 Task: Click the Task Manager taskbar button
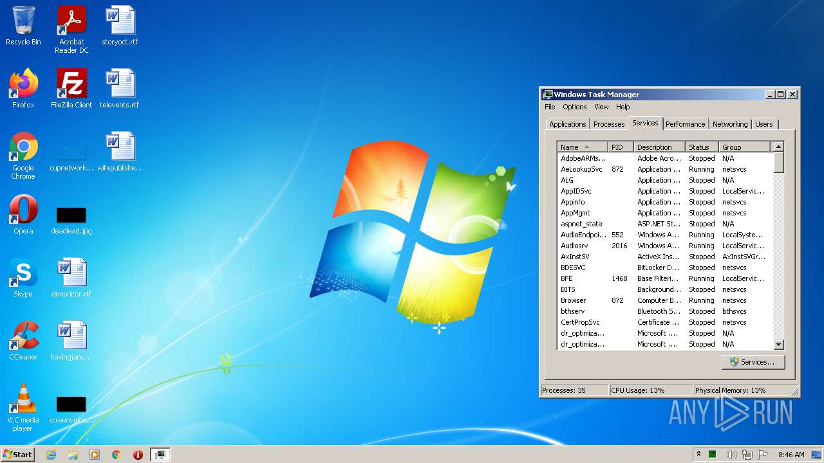[x=160, y=455]
